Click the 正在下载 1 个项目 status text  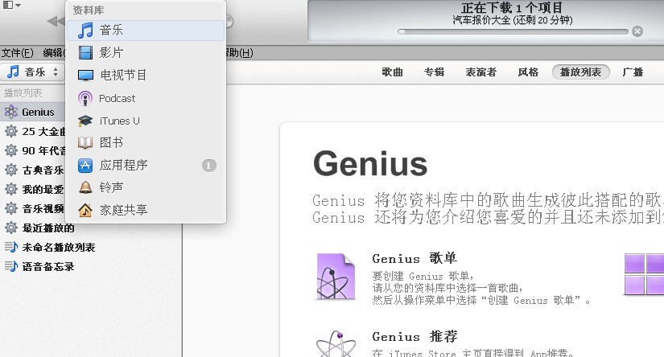(512, 7)
